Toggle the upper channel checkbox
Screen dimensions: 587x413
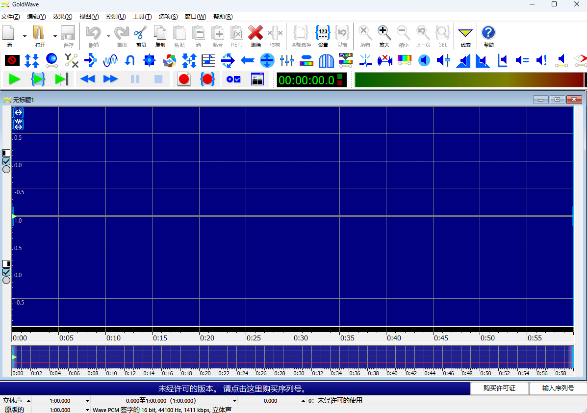(7, 162)
